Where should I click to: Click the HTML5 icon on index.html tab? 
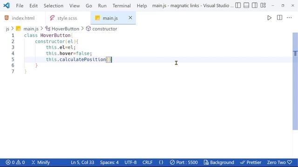coord(7,18)
